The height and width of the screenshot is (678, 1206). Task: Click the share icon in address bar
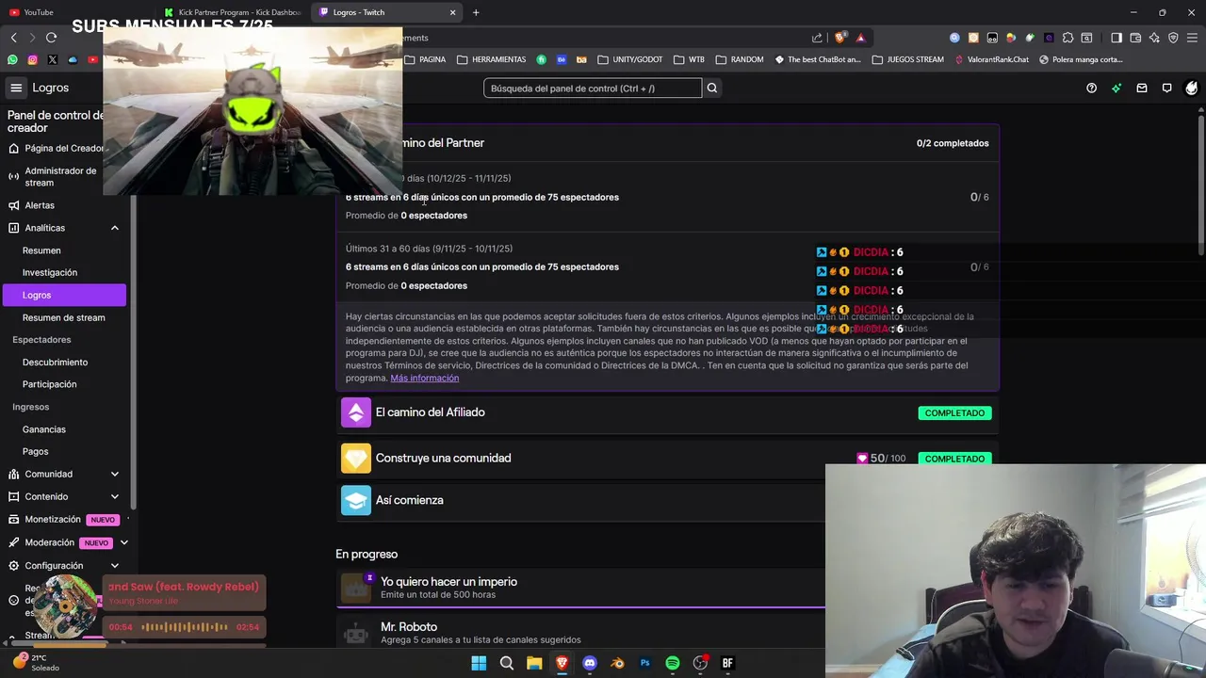pyautogui.click(x=817, y=38)
